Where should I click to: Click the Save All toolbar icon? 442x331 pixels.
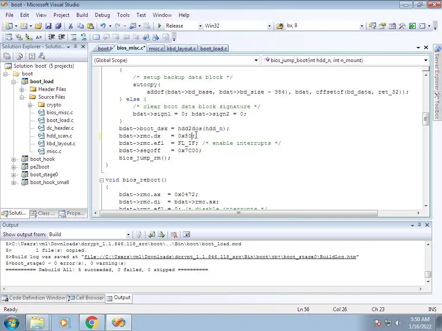click(x=58, y=26)
